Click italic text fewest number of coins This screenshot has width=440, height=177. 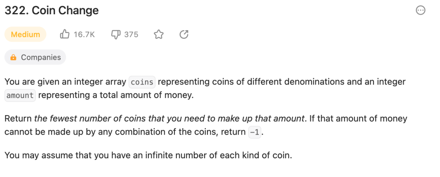97,119
